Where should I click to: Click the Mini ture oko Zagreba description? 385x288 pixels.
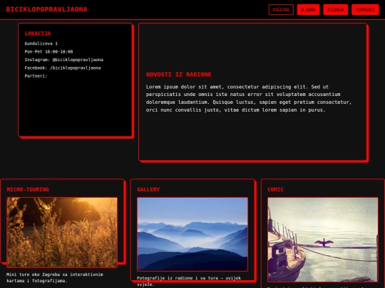click(55, 277)
